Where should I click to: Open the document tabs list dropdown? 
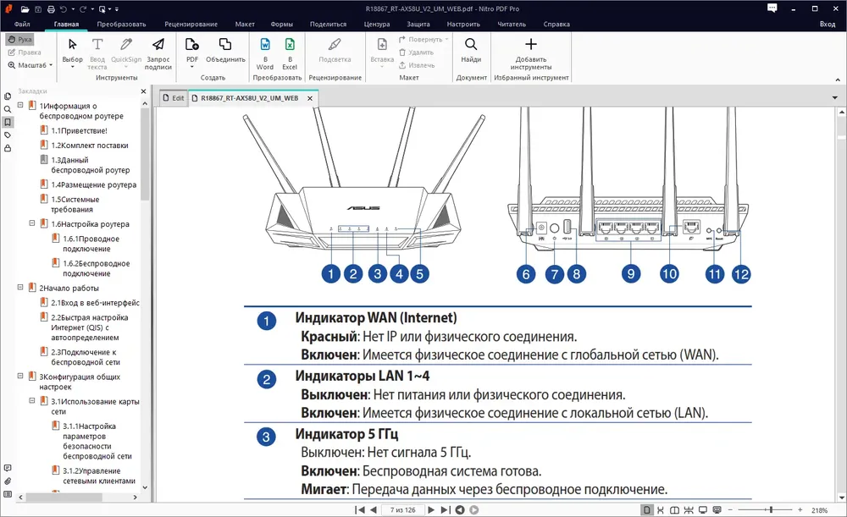click(835, 97)
